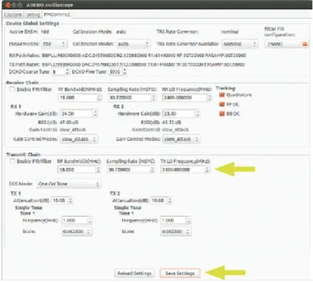
Task: Click the Filter FIR configuration file chooser
Action: point(287,44)
